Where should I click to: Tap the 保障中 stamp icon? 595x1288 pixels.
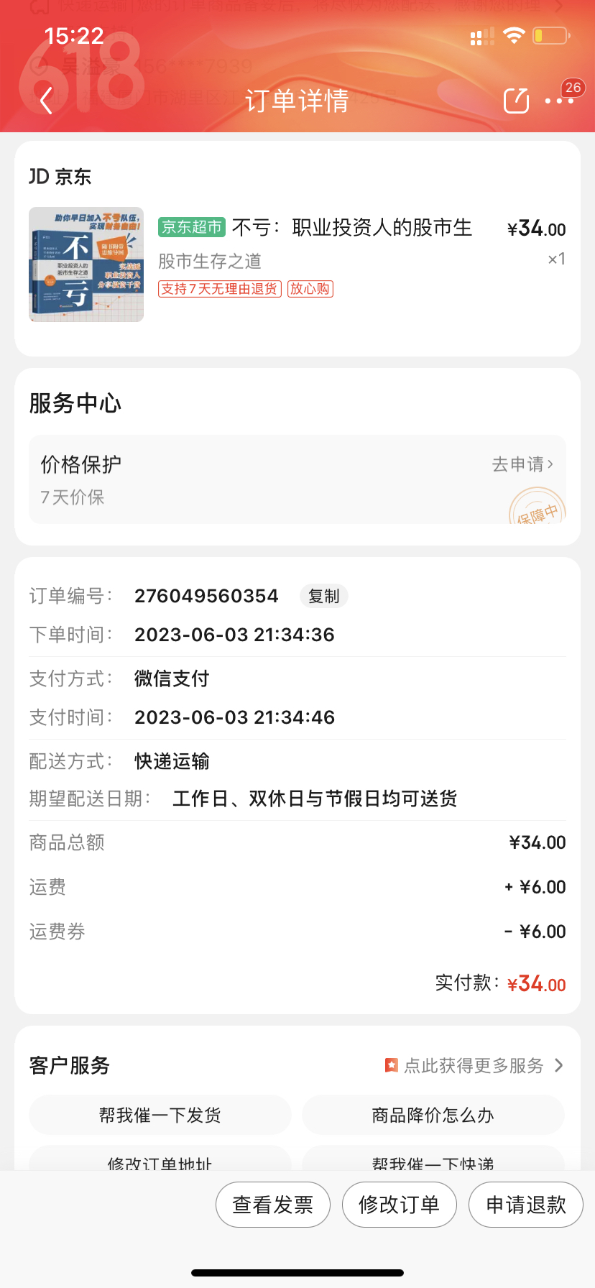(538, 507)
